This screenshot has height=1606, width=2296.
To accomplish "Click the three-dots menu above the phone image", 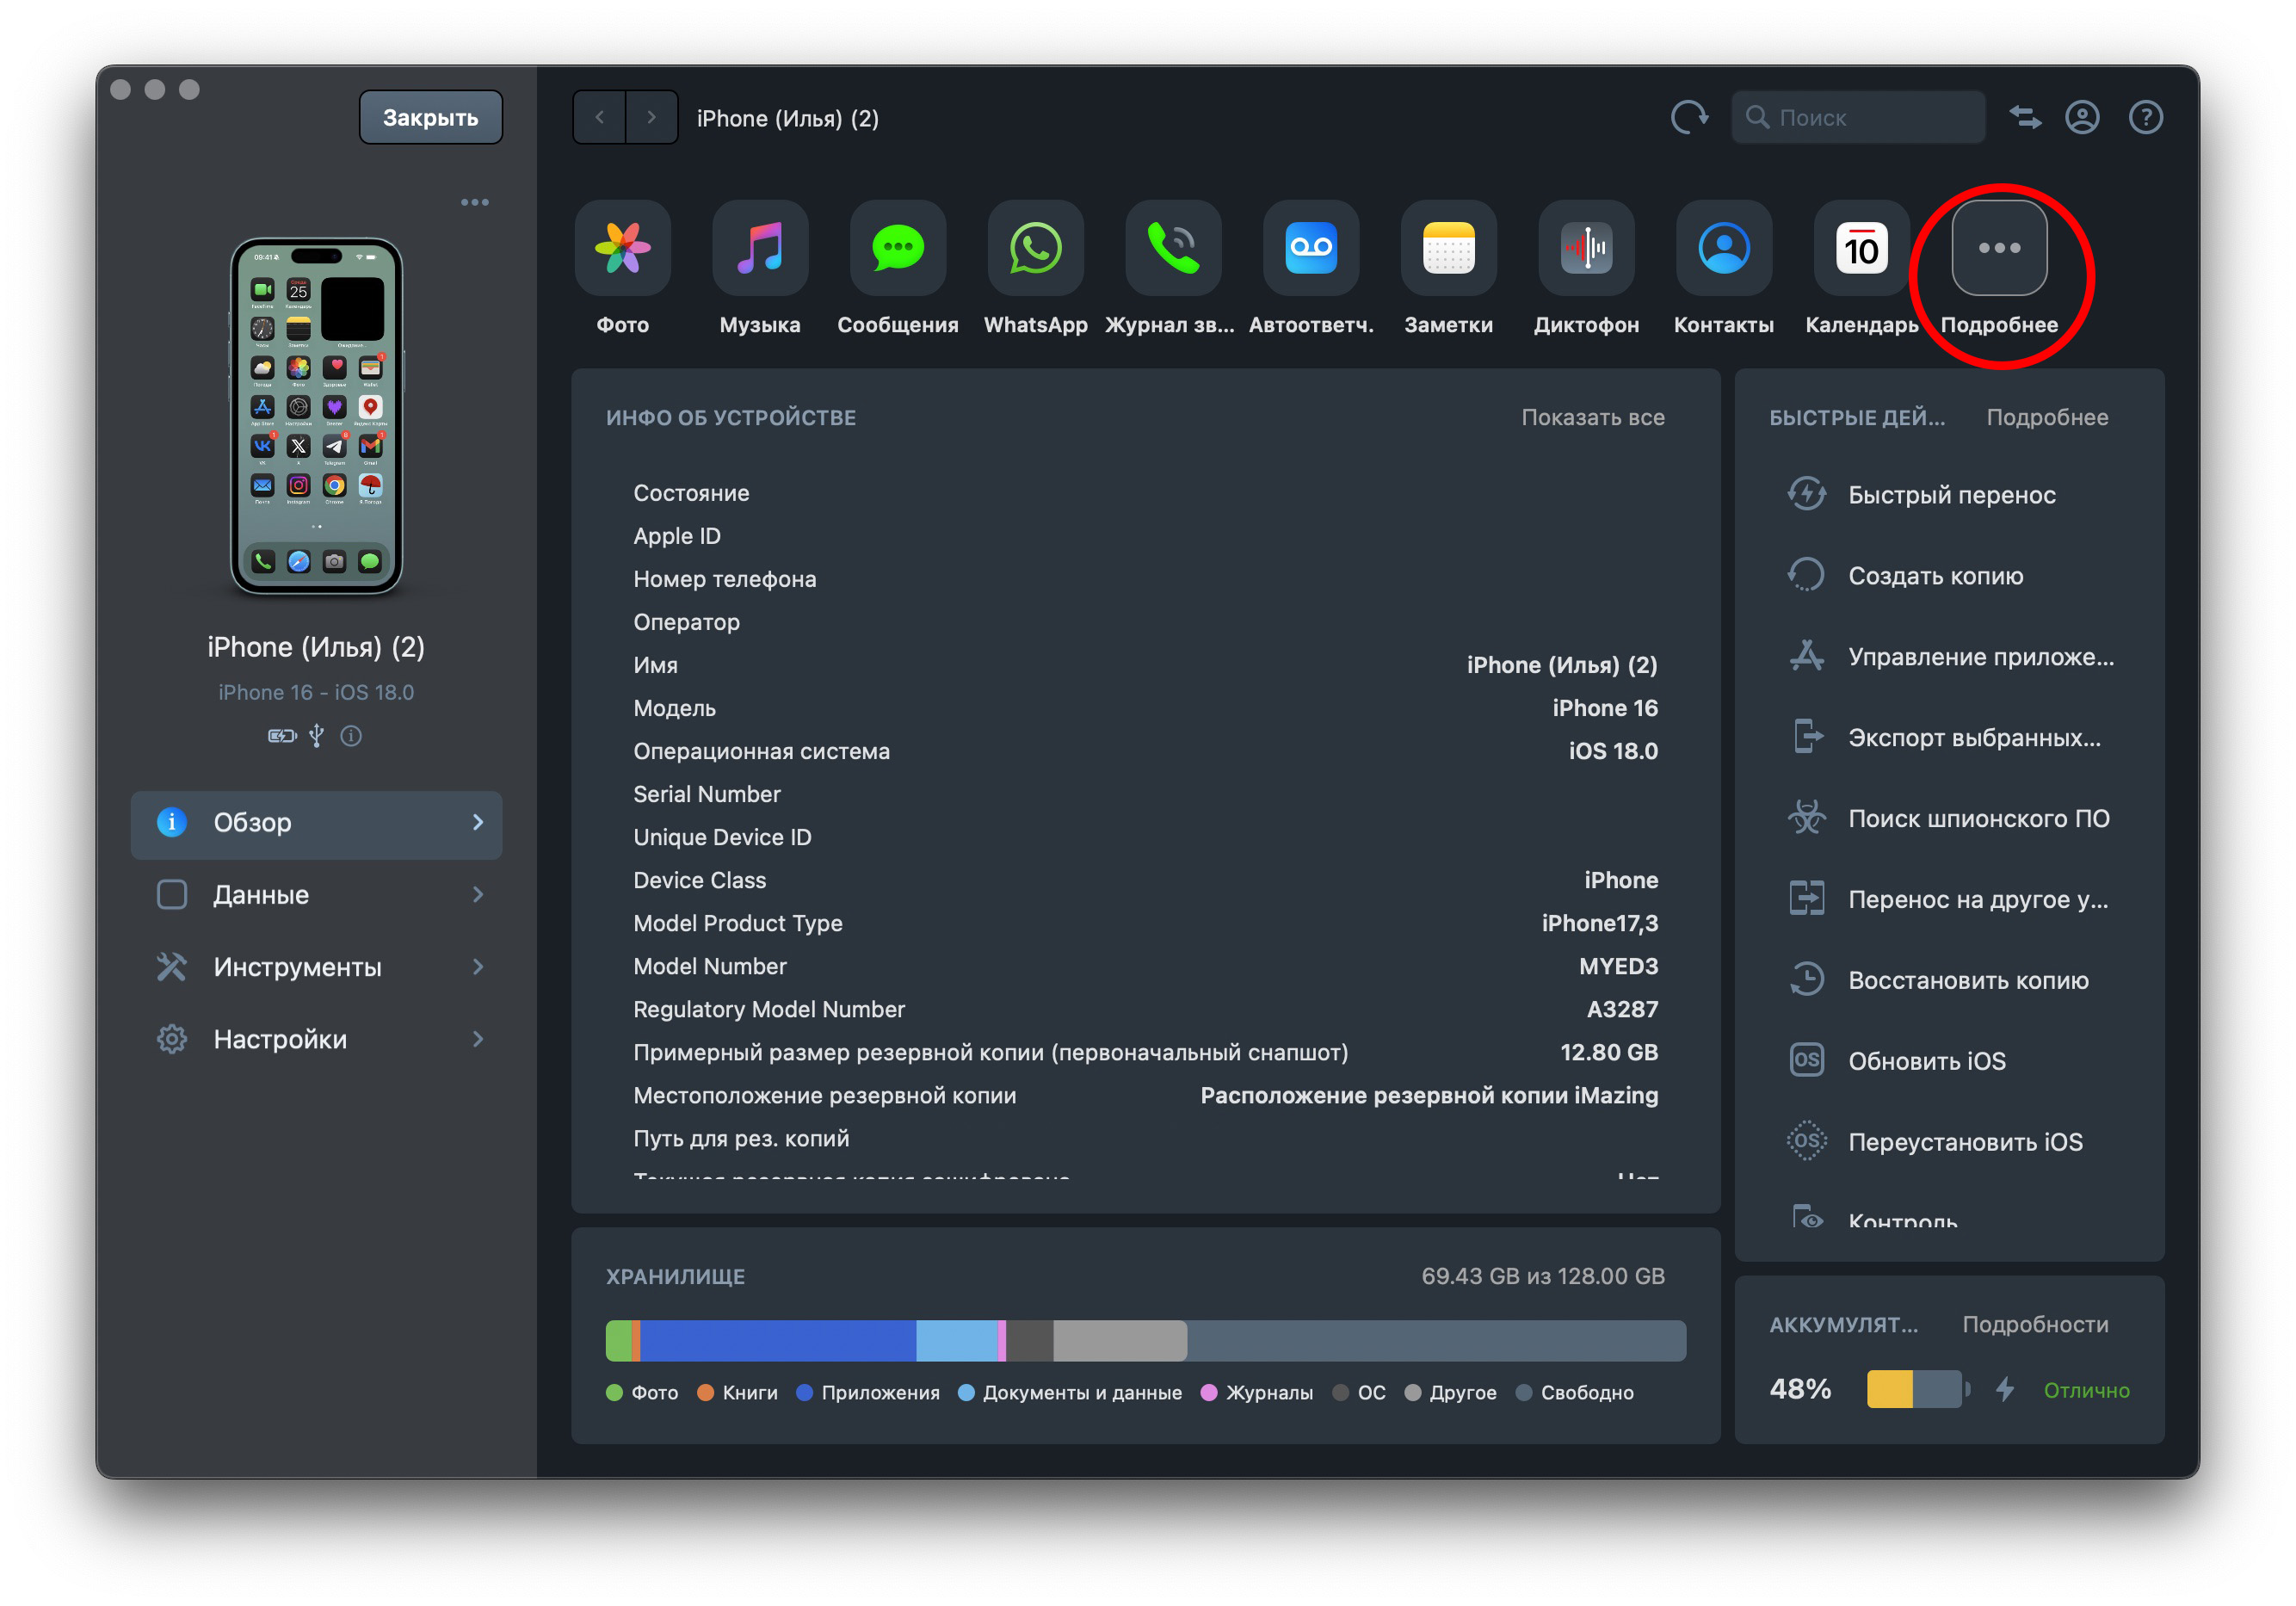I will click(475, 202).
